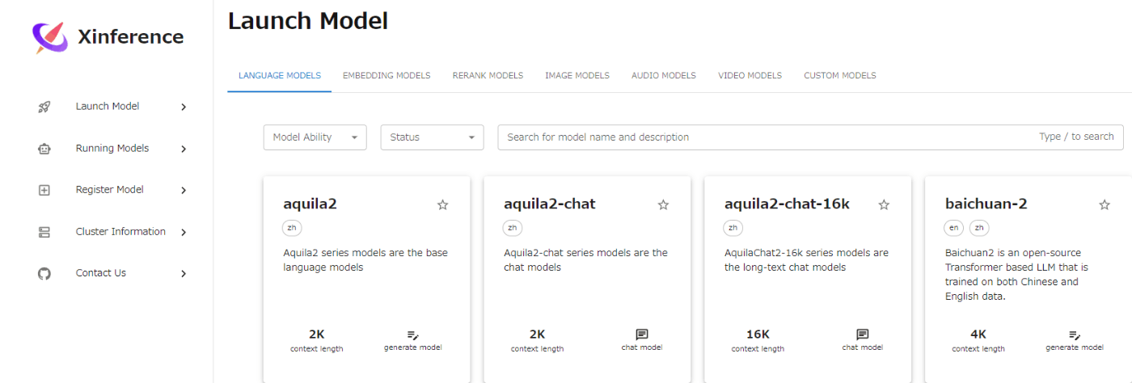
Task: Click the Xinference rocket logo
Action: (50, 37)
